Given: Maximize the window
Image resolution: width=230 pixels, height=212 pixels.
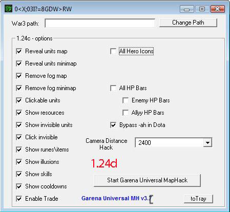Looking at the screenshot, I should pos(202,9).
